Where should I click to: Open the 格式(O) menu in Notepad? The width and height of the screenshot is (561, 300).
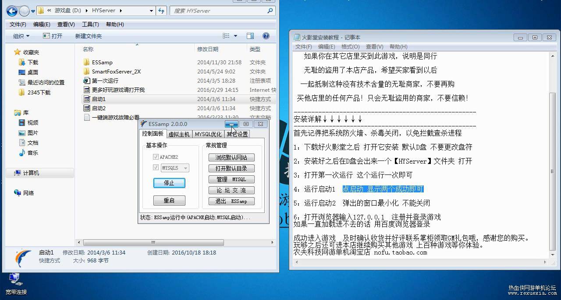pyautogui.click(x=350, y=46)
